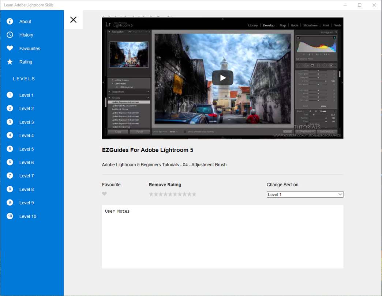Click the Remove Rating button

(165, 185)
